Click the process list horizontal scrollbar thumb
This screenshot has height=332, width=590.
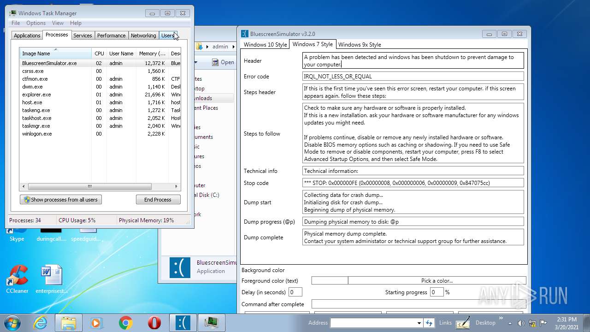(x=89, y=186)
